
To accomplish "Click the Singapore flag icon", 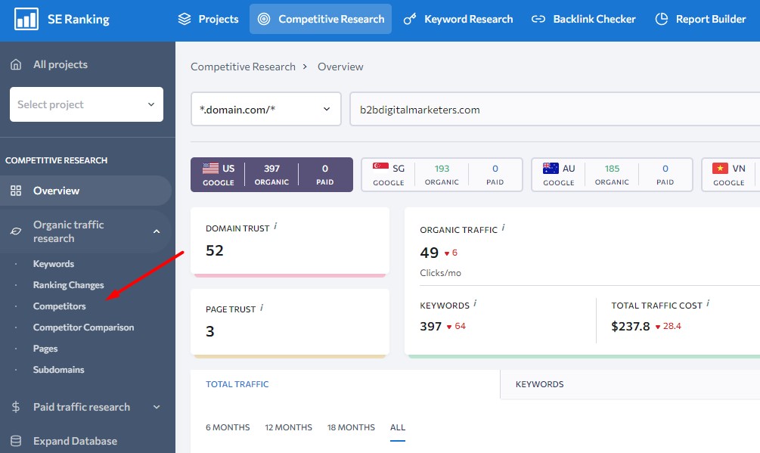I will 380,168.
